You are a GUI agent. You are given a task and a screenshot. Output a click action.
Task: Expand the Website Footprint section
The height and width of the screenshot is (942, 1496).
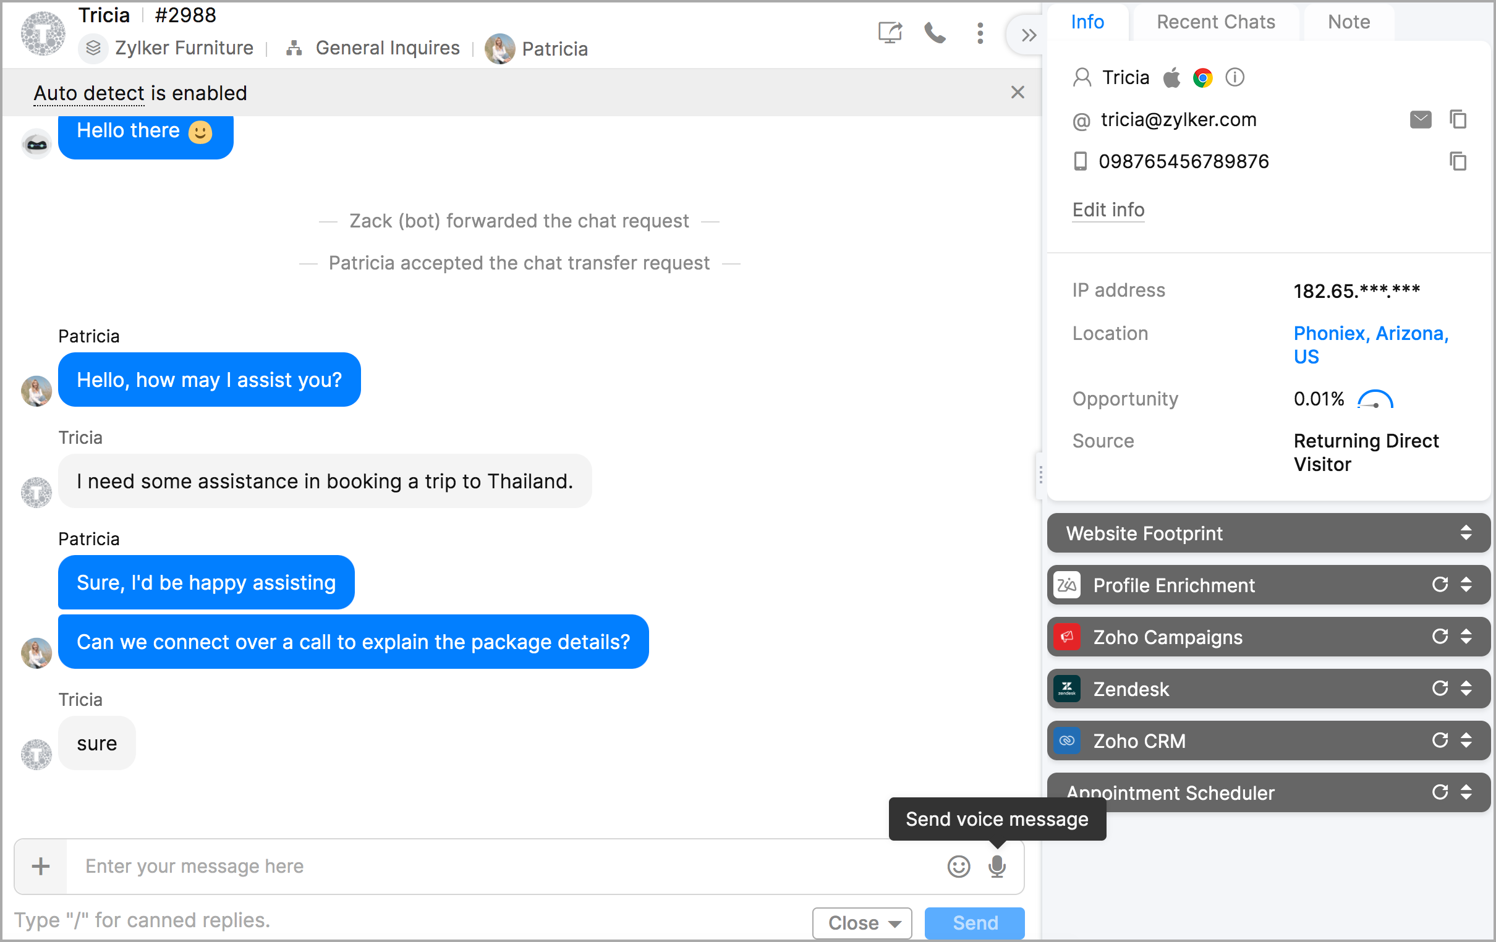pos(1466,533)
